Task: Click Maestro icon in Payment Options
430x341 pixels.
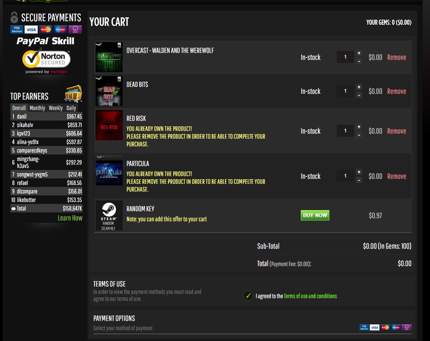Action: click(x=396, y=327)
